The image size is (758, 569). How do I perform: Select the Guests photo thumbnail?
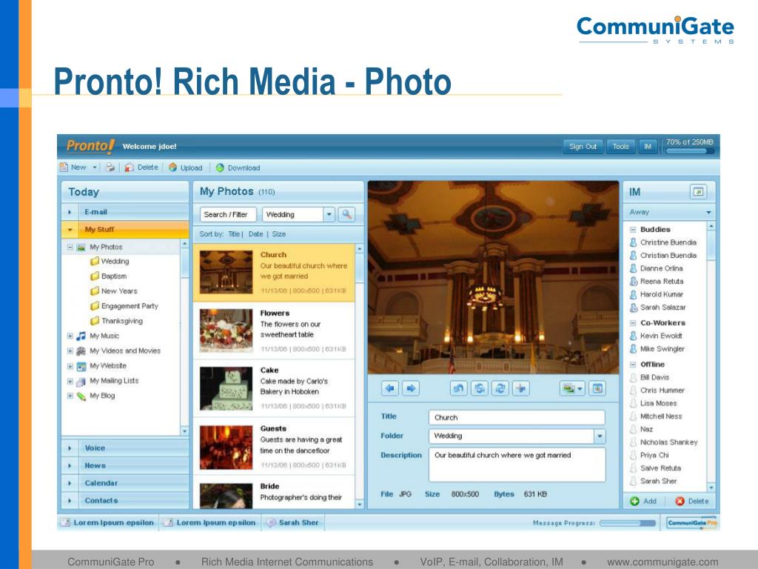point(227,447)
